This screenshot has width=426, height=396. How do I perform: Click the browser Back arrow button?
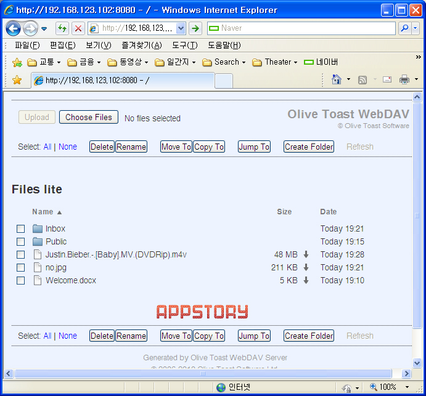pos(13,28)
